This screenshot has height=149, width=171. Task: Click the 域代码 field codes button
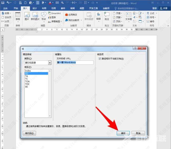click(29, 133)
